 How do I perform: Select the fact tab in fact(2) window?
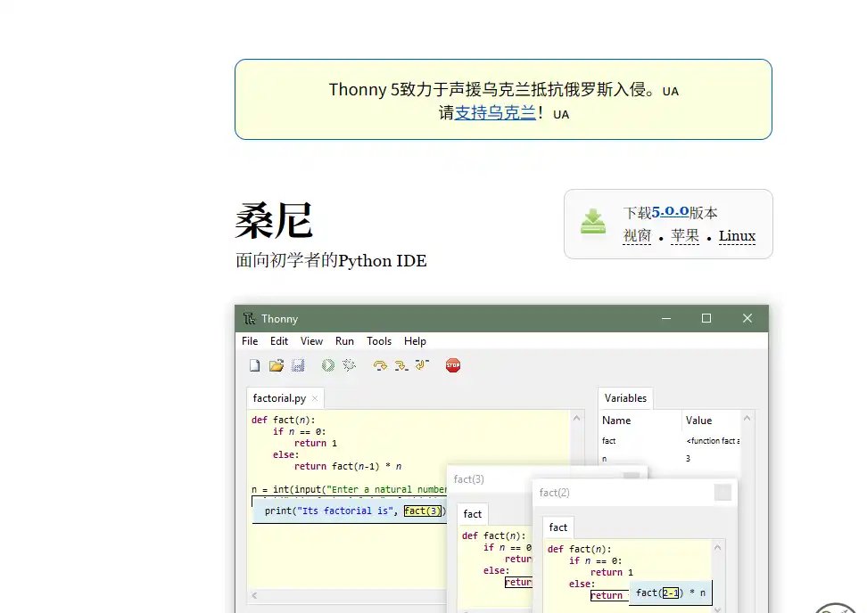[557, 527]
